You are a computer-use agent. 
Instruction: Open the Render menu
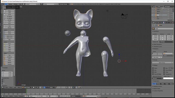(x=10, y=4)
